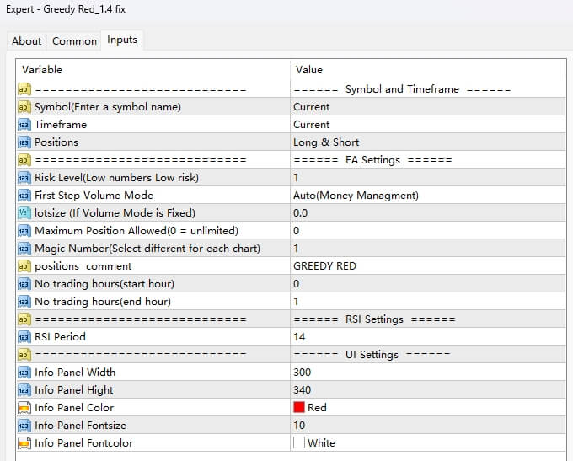Edit the Info Panel Hight value '340'
This screenshot has height=461, width=573.
coord(428,390)
